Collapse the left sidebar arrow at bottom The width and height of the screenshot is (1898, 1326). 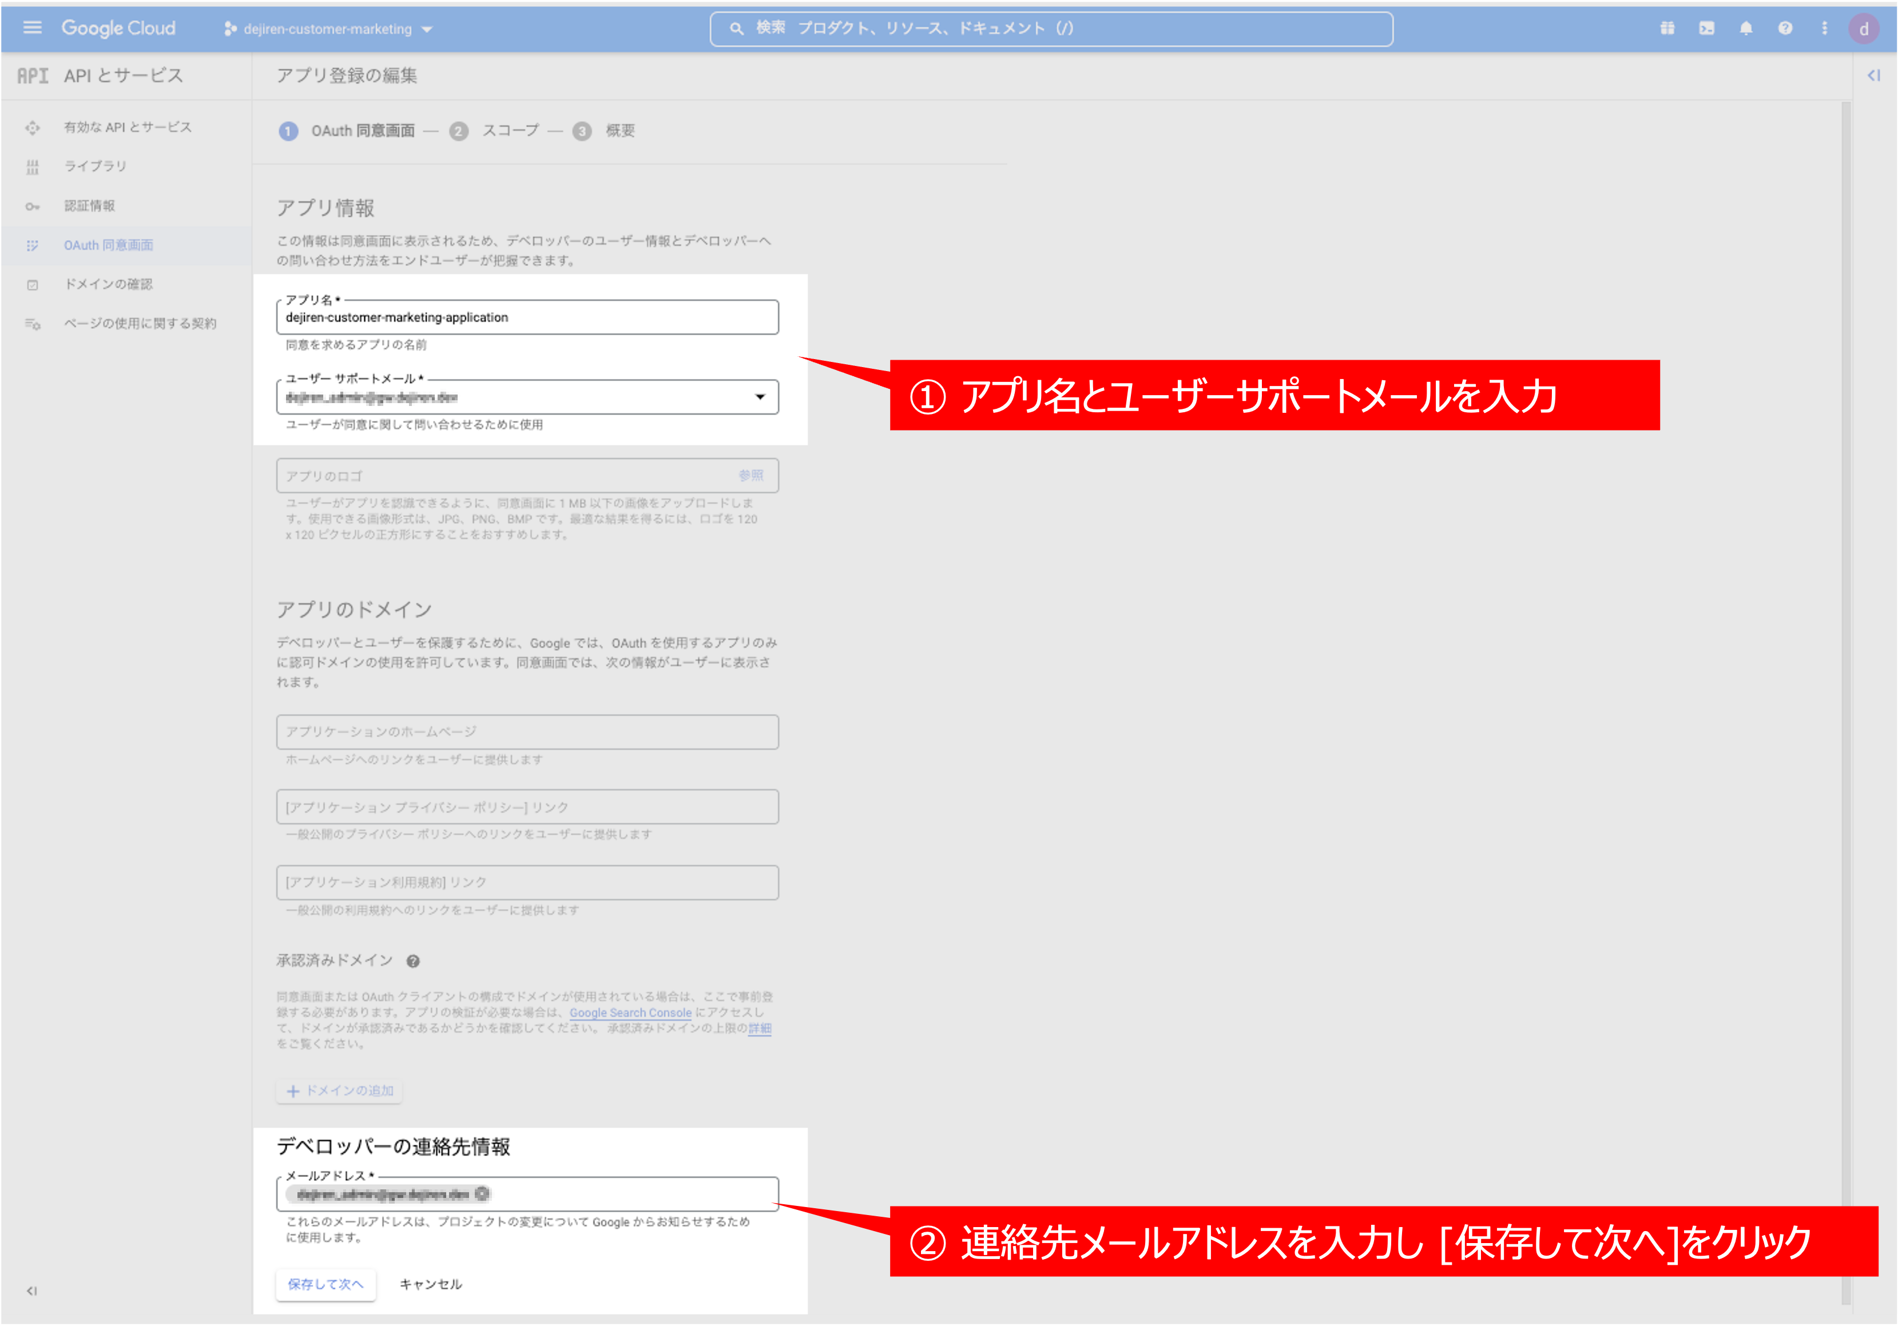click(x=31, y=1291)
